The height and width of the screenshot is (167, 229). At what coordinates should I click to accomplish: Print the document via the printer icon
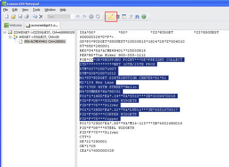(x=26, y=16)
